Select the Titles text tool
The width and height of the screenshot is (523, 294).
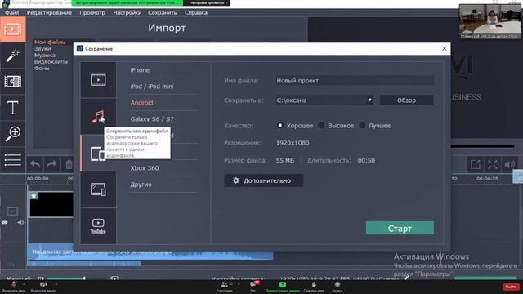13,108
